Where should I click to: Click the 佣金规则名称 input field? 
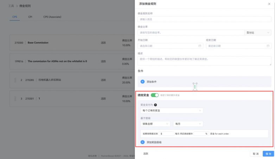[204, 19]
